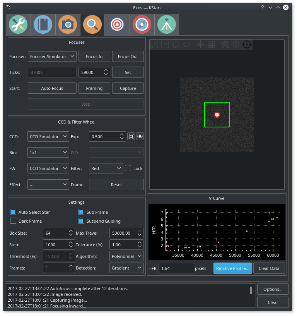Image resolution: width=297 pixels, height=316 pixels.
Task: Open the Align tab with compass icon
Action: [x=142, y=25]
